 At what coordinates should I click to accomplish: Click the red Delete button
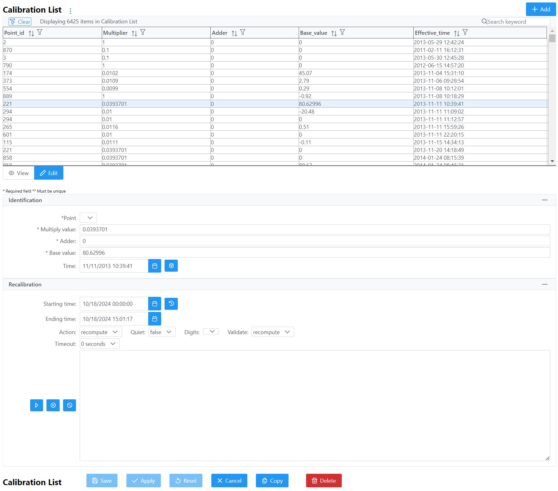pos(324,481)
